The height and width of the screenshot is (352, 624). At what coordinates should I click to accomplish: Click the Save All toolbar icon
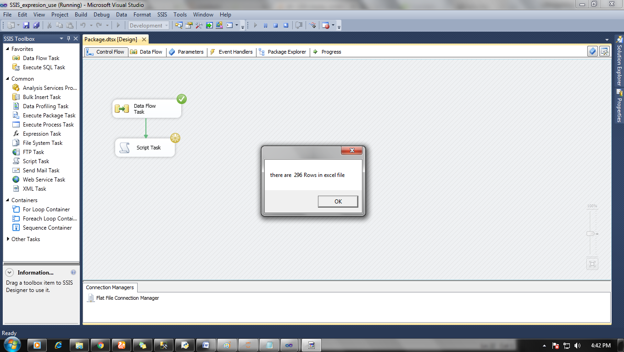(x=36, y=26)
